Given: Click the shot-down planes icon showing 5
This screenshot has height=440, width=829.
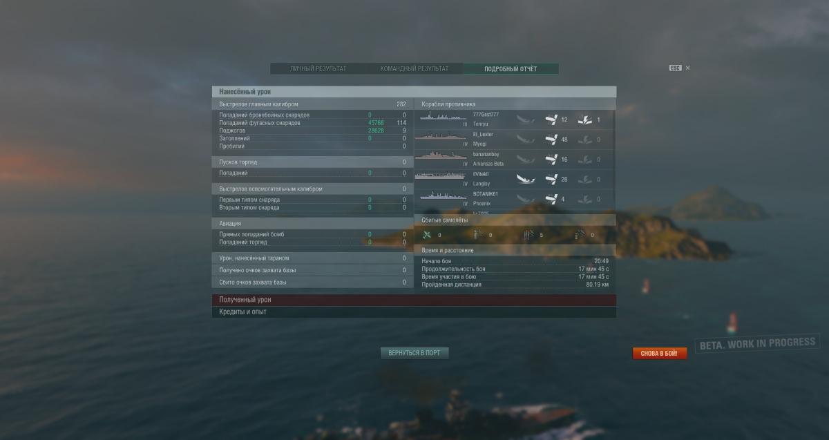Looking at the screenshot, I should pos(528,235).
